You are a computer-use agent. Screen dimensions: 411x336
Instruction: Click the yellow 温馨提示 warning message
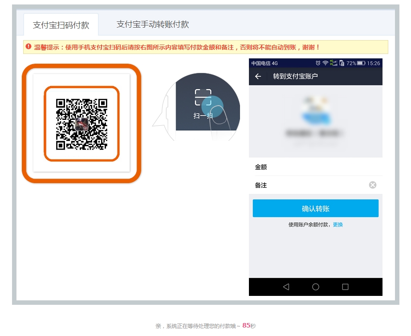click(x=206, y=47)
